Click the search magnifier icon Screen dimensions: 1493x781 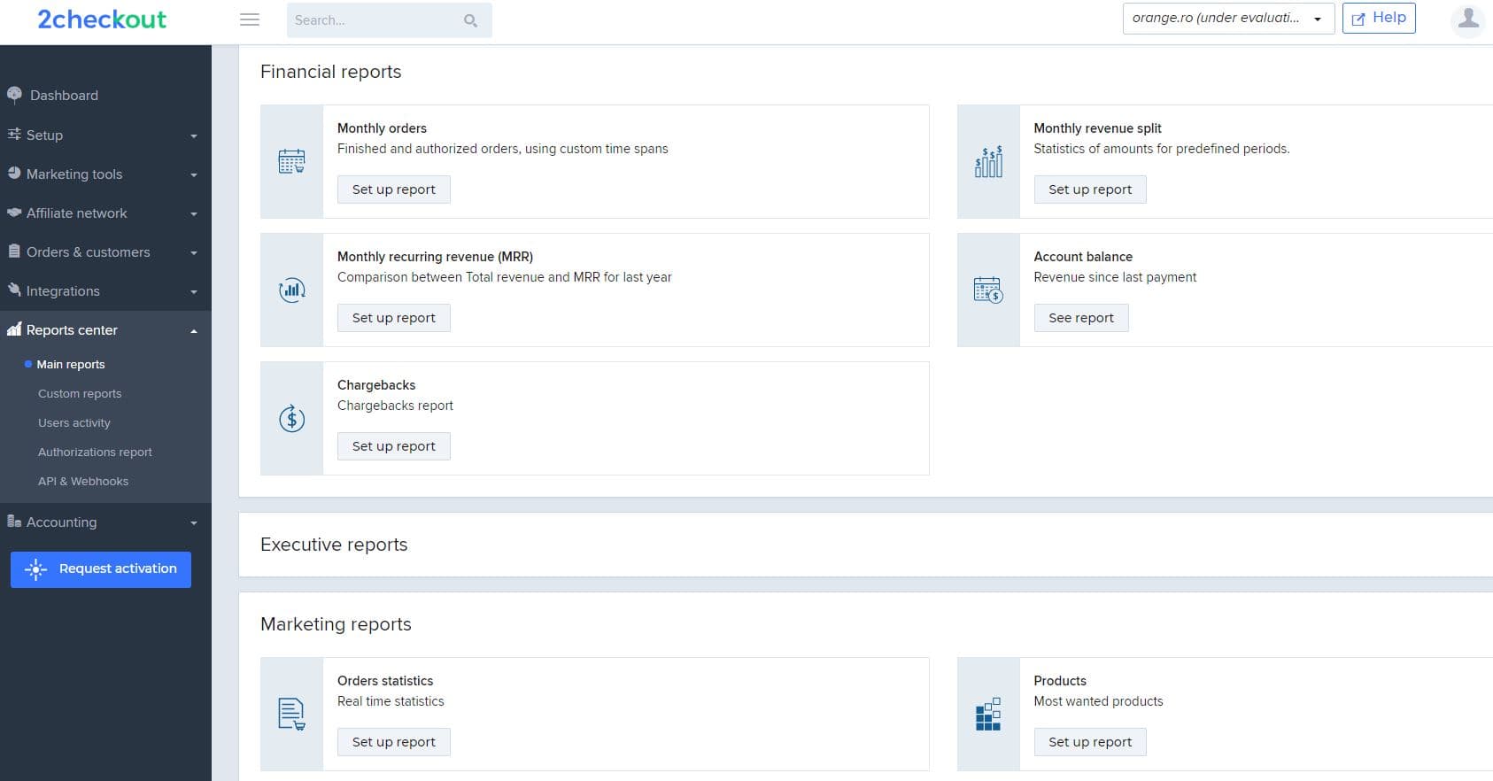click(x=470, y=20)
